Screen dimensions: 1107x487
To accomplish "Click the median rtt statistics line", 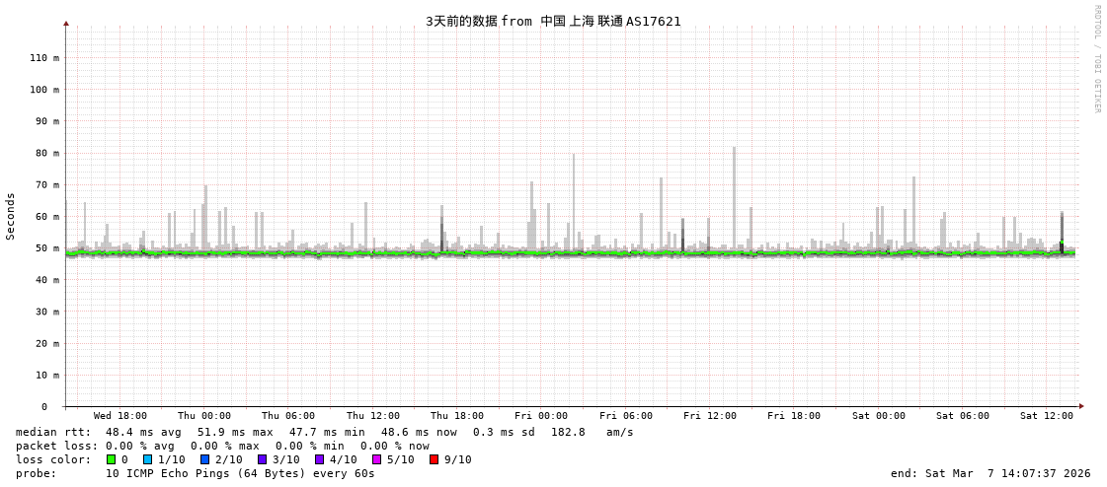I will coord(324,432).
